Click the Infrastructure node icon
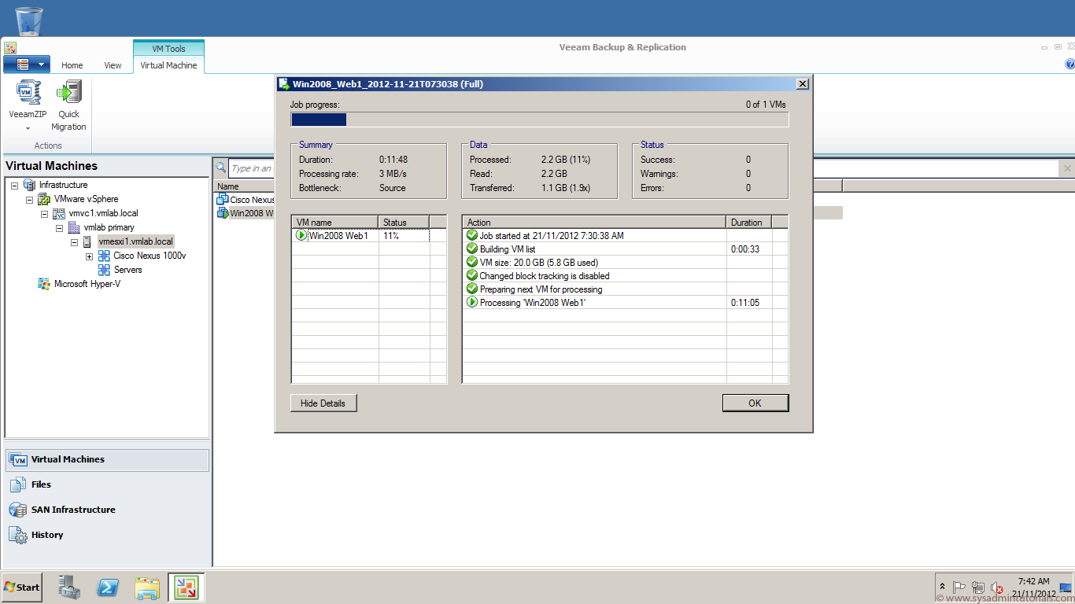This screenshot has height=604, width=1075. [x=29, y=185]
